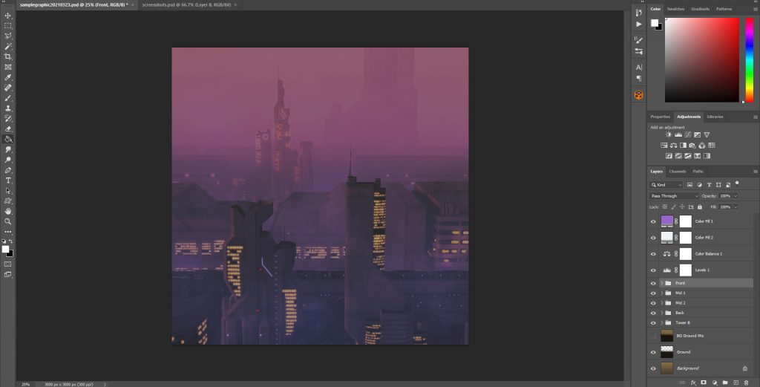Screen dimensions: 760x387
Task: Select the Rectangular Marquee tool
Action: (7, 26)
